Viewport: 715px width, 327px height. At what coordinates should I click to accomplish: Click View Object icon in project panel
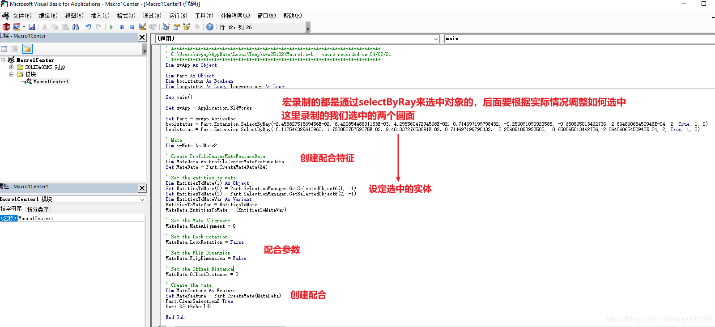click(14, 49)
